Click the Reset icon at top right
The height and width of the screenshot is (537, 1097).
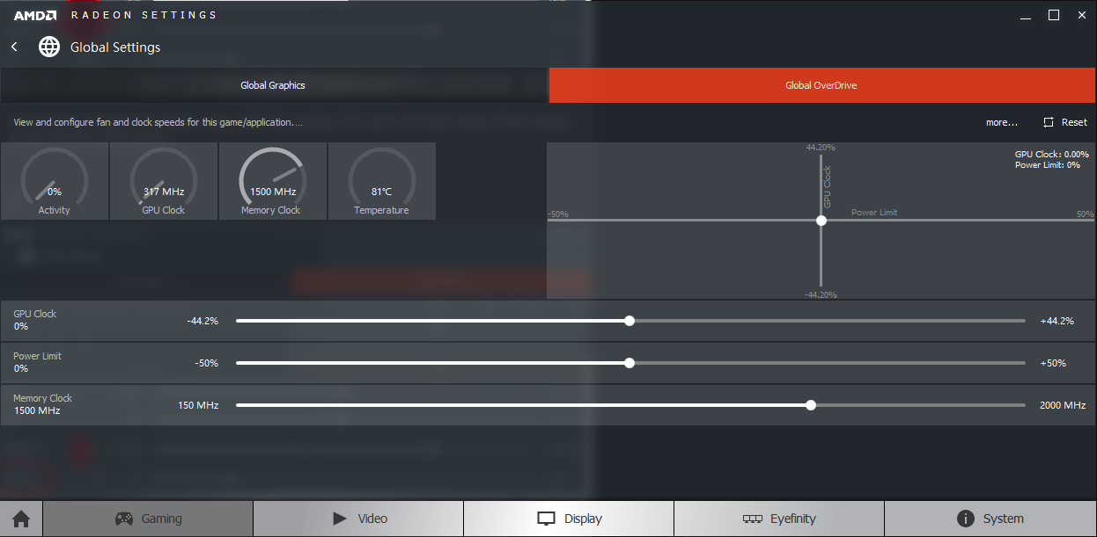point(1048,122)
